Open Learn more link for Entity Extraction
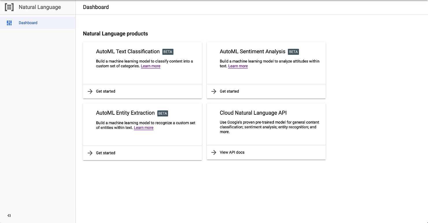The width and height of the screenshot is (428, 223). click(x=143, y=128)
